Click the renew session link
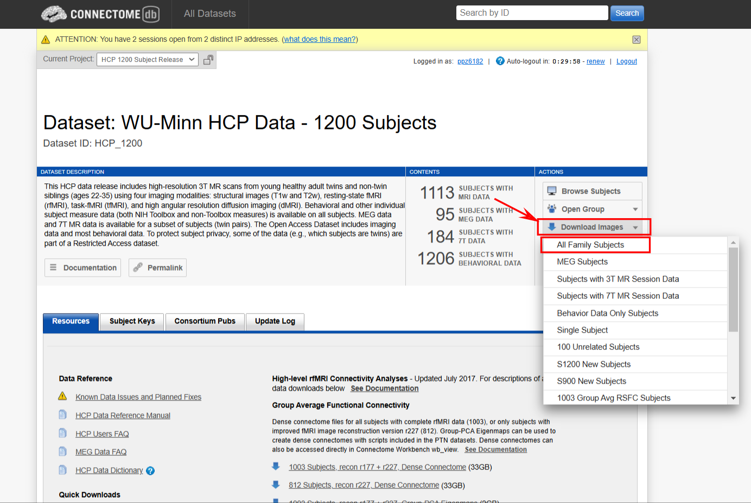This screenshot has height=503, width=751. (x=595, y=61)
